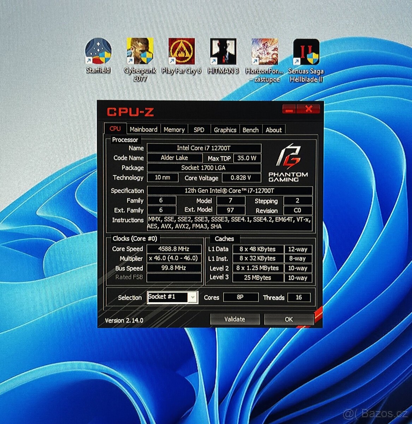The width and height of the screenshot is (412, 424).
Task: Launch Cyberpunk 2077 from the desktop
Action: [x=140, y=51]
